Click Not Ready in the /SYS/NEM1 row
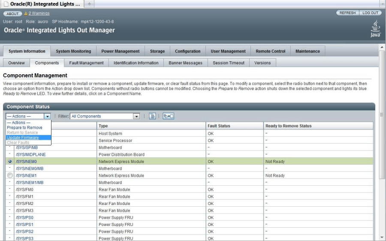 275,175
